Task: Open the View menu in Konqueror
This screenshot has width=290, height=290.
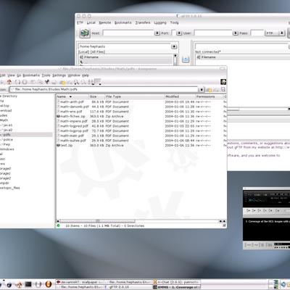Action: point(11,75)
